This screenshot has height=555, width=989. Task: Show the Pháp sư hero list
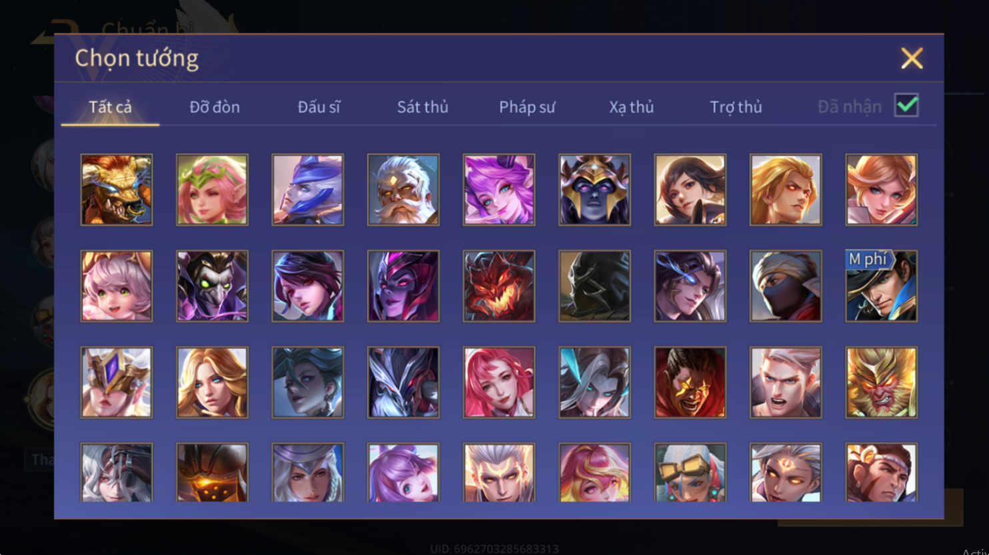527,106
